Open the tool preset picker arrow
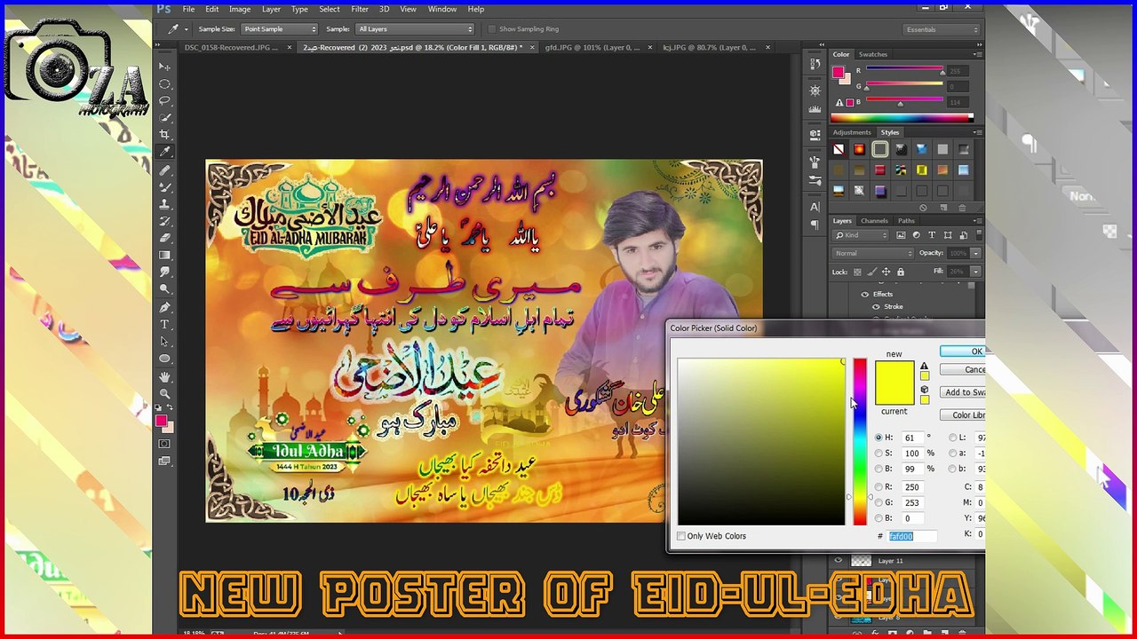Viewport: 1137px width, 639px height. click(186, 29)
